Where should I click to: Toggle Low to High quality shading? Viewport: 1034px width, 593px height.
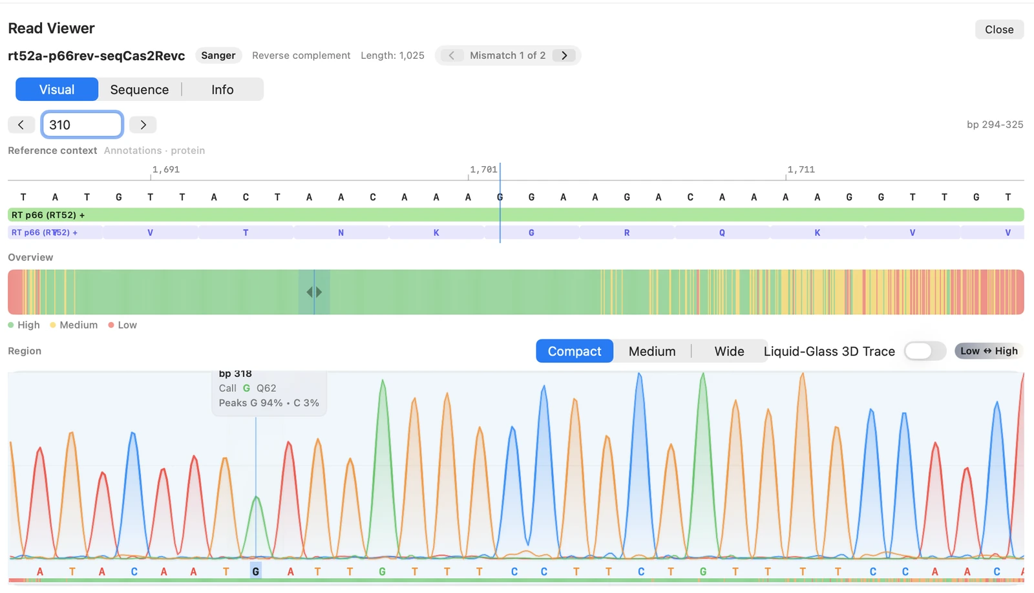[x=989, y=351]
